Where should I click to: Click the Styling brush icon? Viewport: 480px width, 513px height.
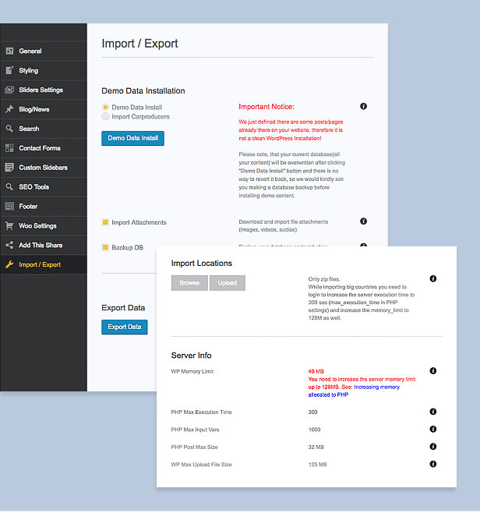pyautogui.click(x=9, y=71)
